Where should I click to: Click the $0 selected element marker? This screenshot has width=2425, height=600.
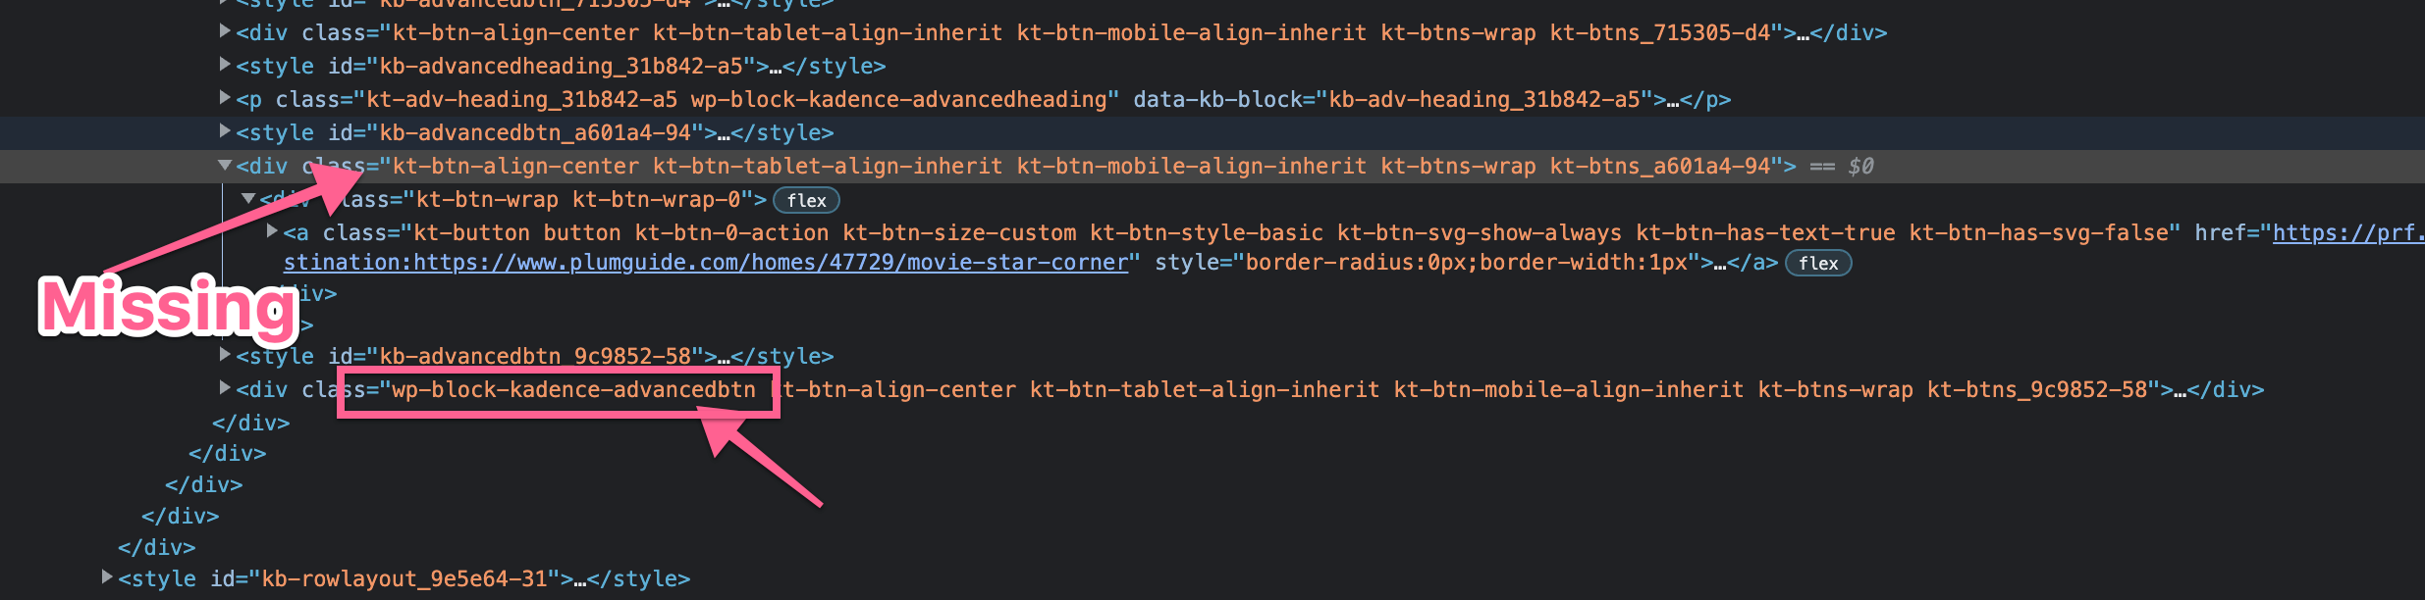1860,167
